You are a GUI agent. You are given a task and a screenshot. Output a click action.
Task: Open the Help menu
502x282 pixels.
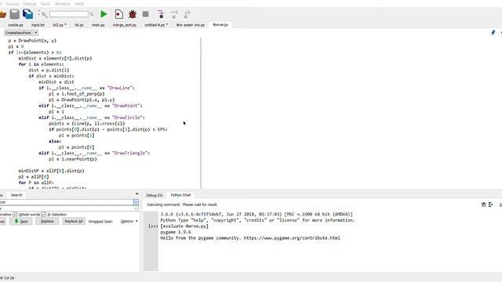coord(79,4)
